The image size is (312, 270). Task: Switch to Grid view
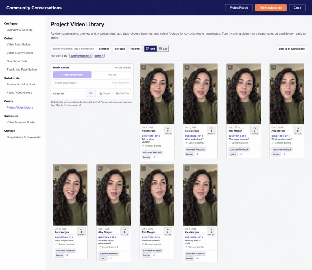151,49
